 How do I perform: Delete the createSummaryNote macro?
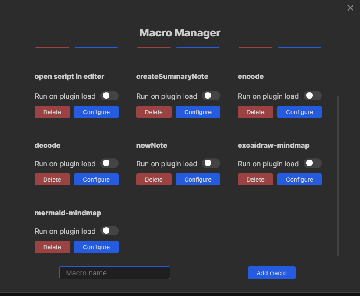(154, 112)
